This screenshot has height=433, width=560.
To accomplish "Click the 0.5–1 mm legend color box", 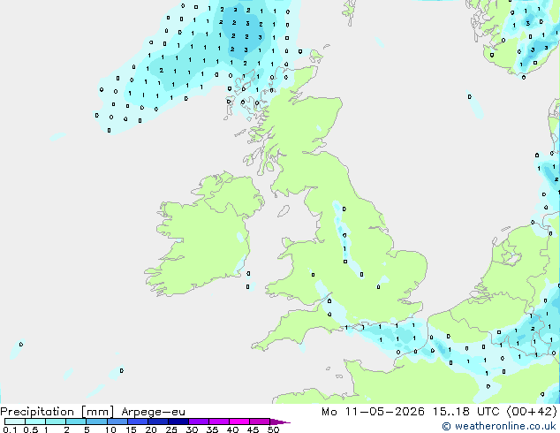I will tap(35, 422).
